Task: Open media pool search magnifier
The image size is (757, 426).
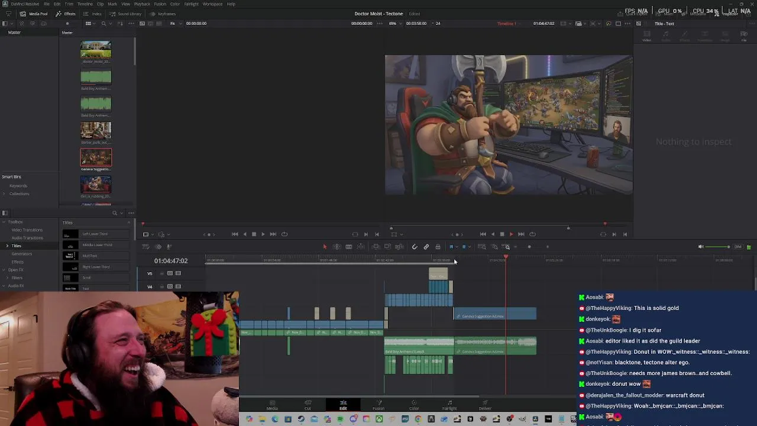Action: pyautogui.click(x=103, y=23)
